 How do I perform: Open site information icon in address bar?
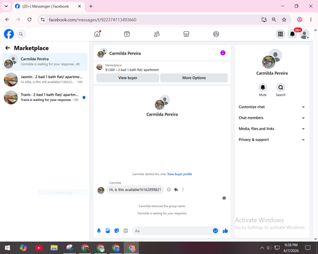(x=43, y=20)
